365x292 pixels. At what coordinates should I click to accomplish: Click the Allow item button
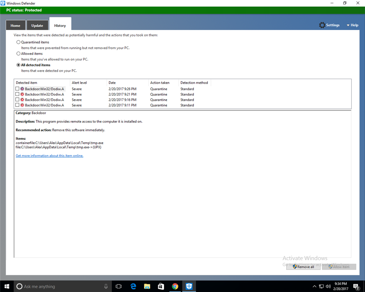(x=339, y=267)
